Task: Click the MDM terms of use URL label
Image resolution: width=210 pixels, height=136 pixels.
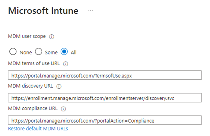Action: [34, 63]
